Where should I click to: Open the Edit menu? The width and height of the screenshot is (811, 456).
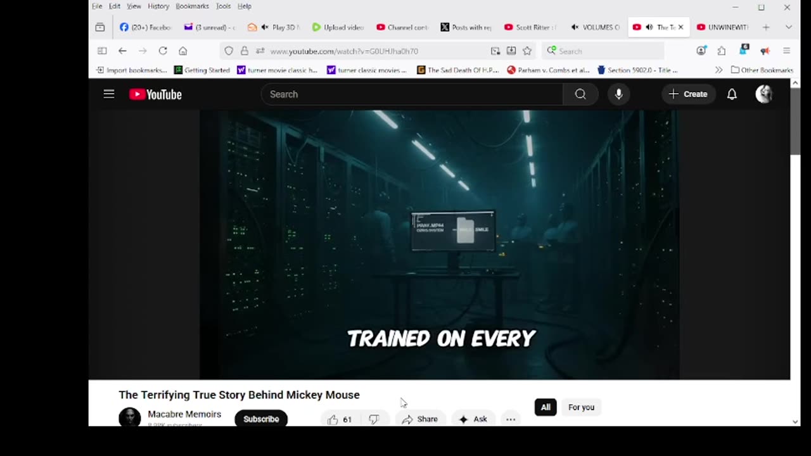[115, 6]
